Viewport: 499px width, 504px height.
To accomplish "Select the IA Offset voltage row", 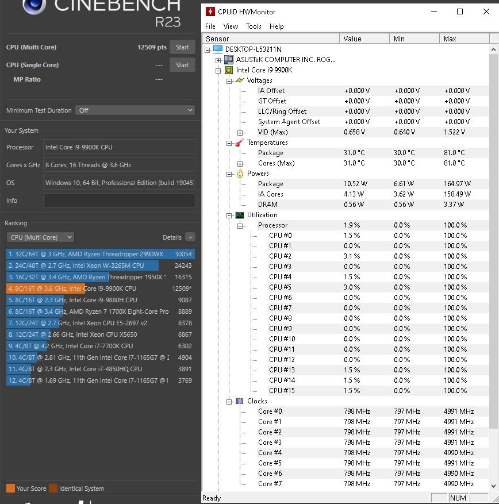I will point(372,91).
